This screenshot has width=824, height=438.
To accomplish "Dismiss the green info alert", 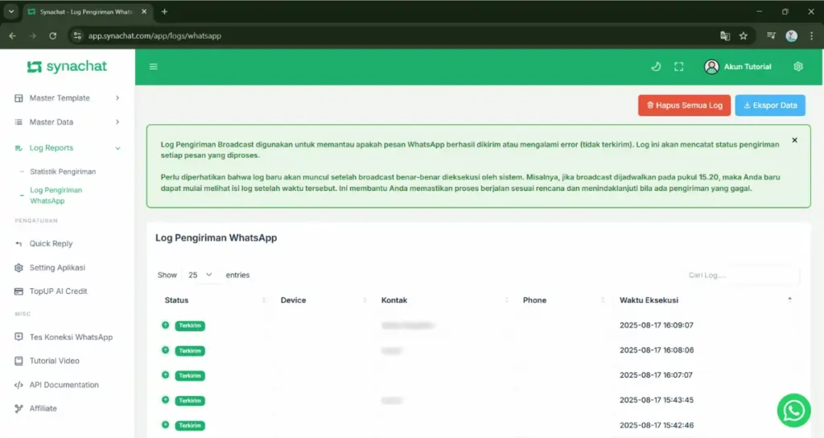I will 794,140.
